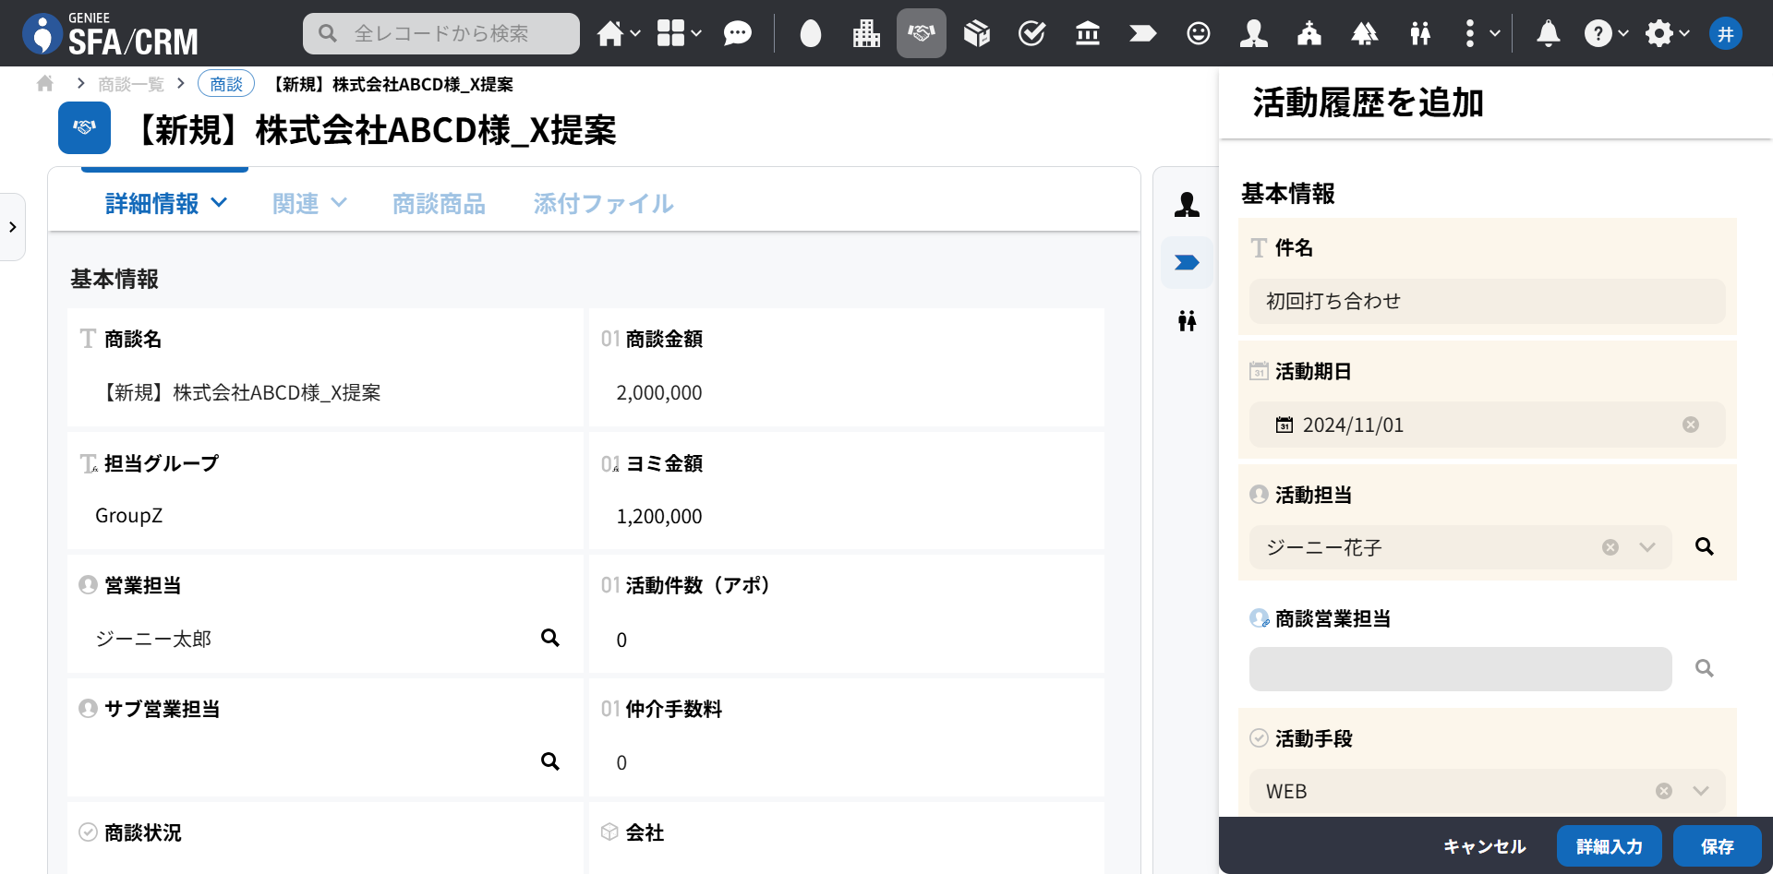The height and width of the screenshot is (874, 1773).
Task: Click the side panel person icon
Action: 1187,204
